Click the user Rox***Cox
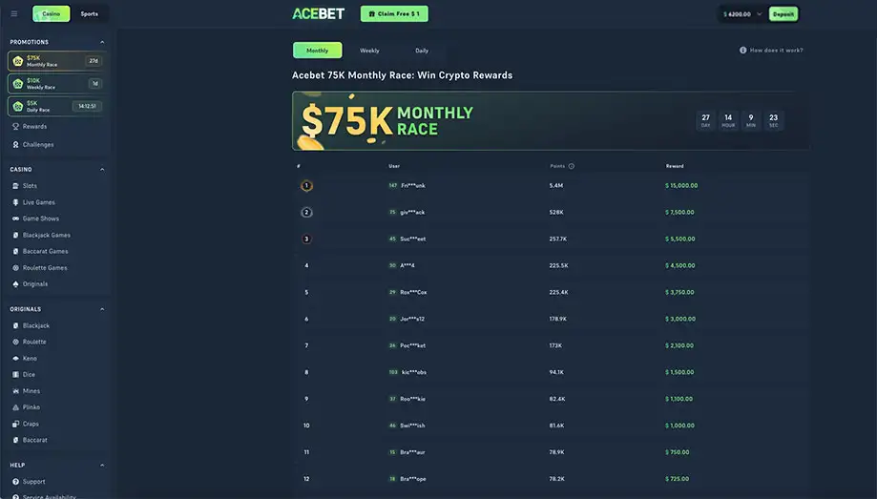 click(413, 293)
